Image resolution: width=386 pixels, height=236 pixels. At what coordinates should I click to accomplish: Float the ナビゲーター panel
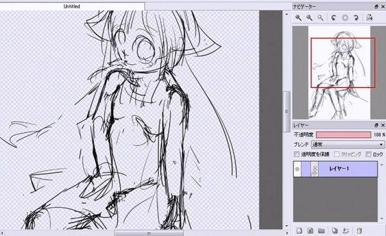point(376,7)
